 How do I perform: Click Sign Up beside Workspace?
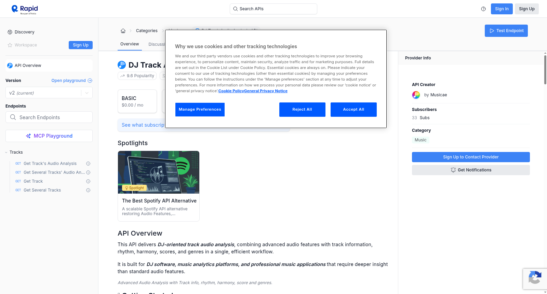(81, 45)
